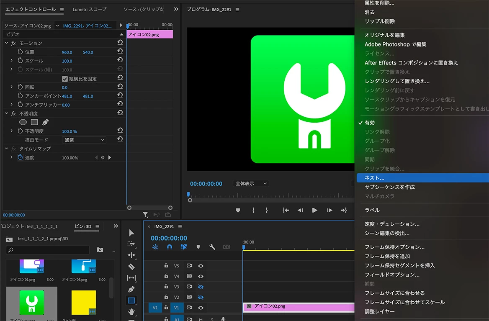Toggle V2 sync lock

point(189,297)
